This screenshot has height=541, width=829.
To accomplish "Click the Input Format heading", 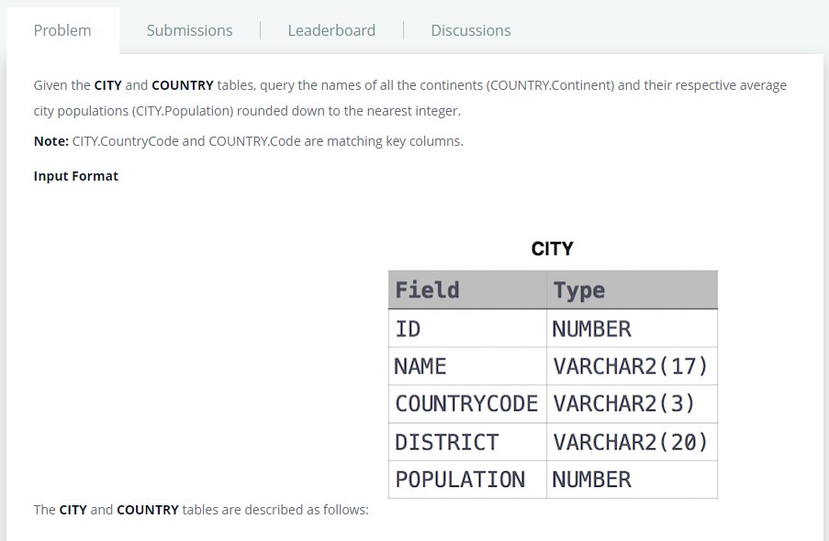I will point(76,176).
